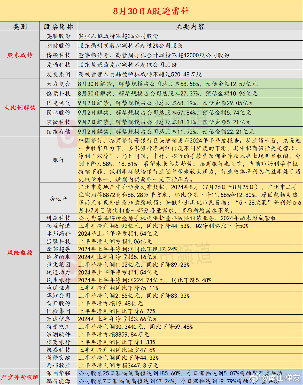Click text '上半年净利润同比减少47.6%'
Viewport: 303px width, 385px height.
pyautogui.click(x=117, y=350)
